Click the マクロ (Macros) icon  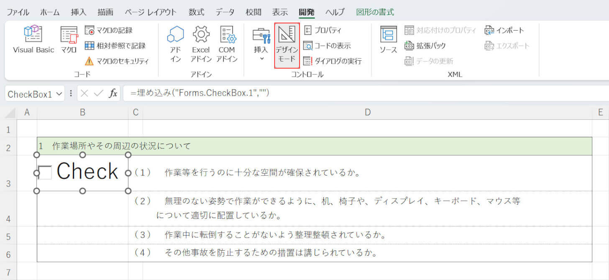point(69,40)
